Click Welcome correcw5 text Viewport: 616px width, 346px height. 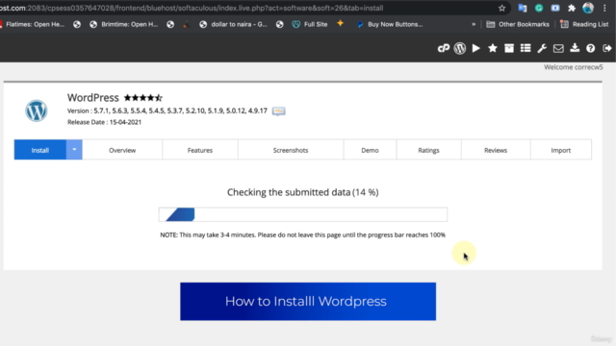tap(574, 67)
